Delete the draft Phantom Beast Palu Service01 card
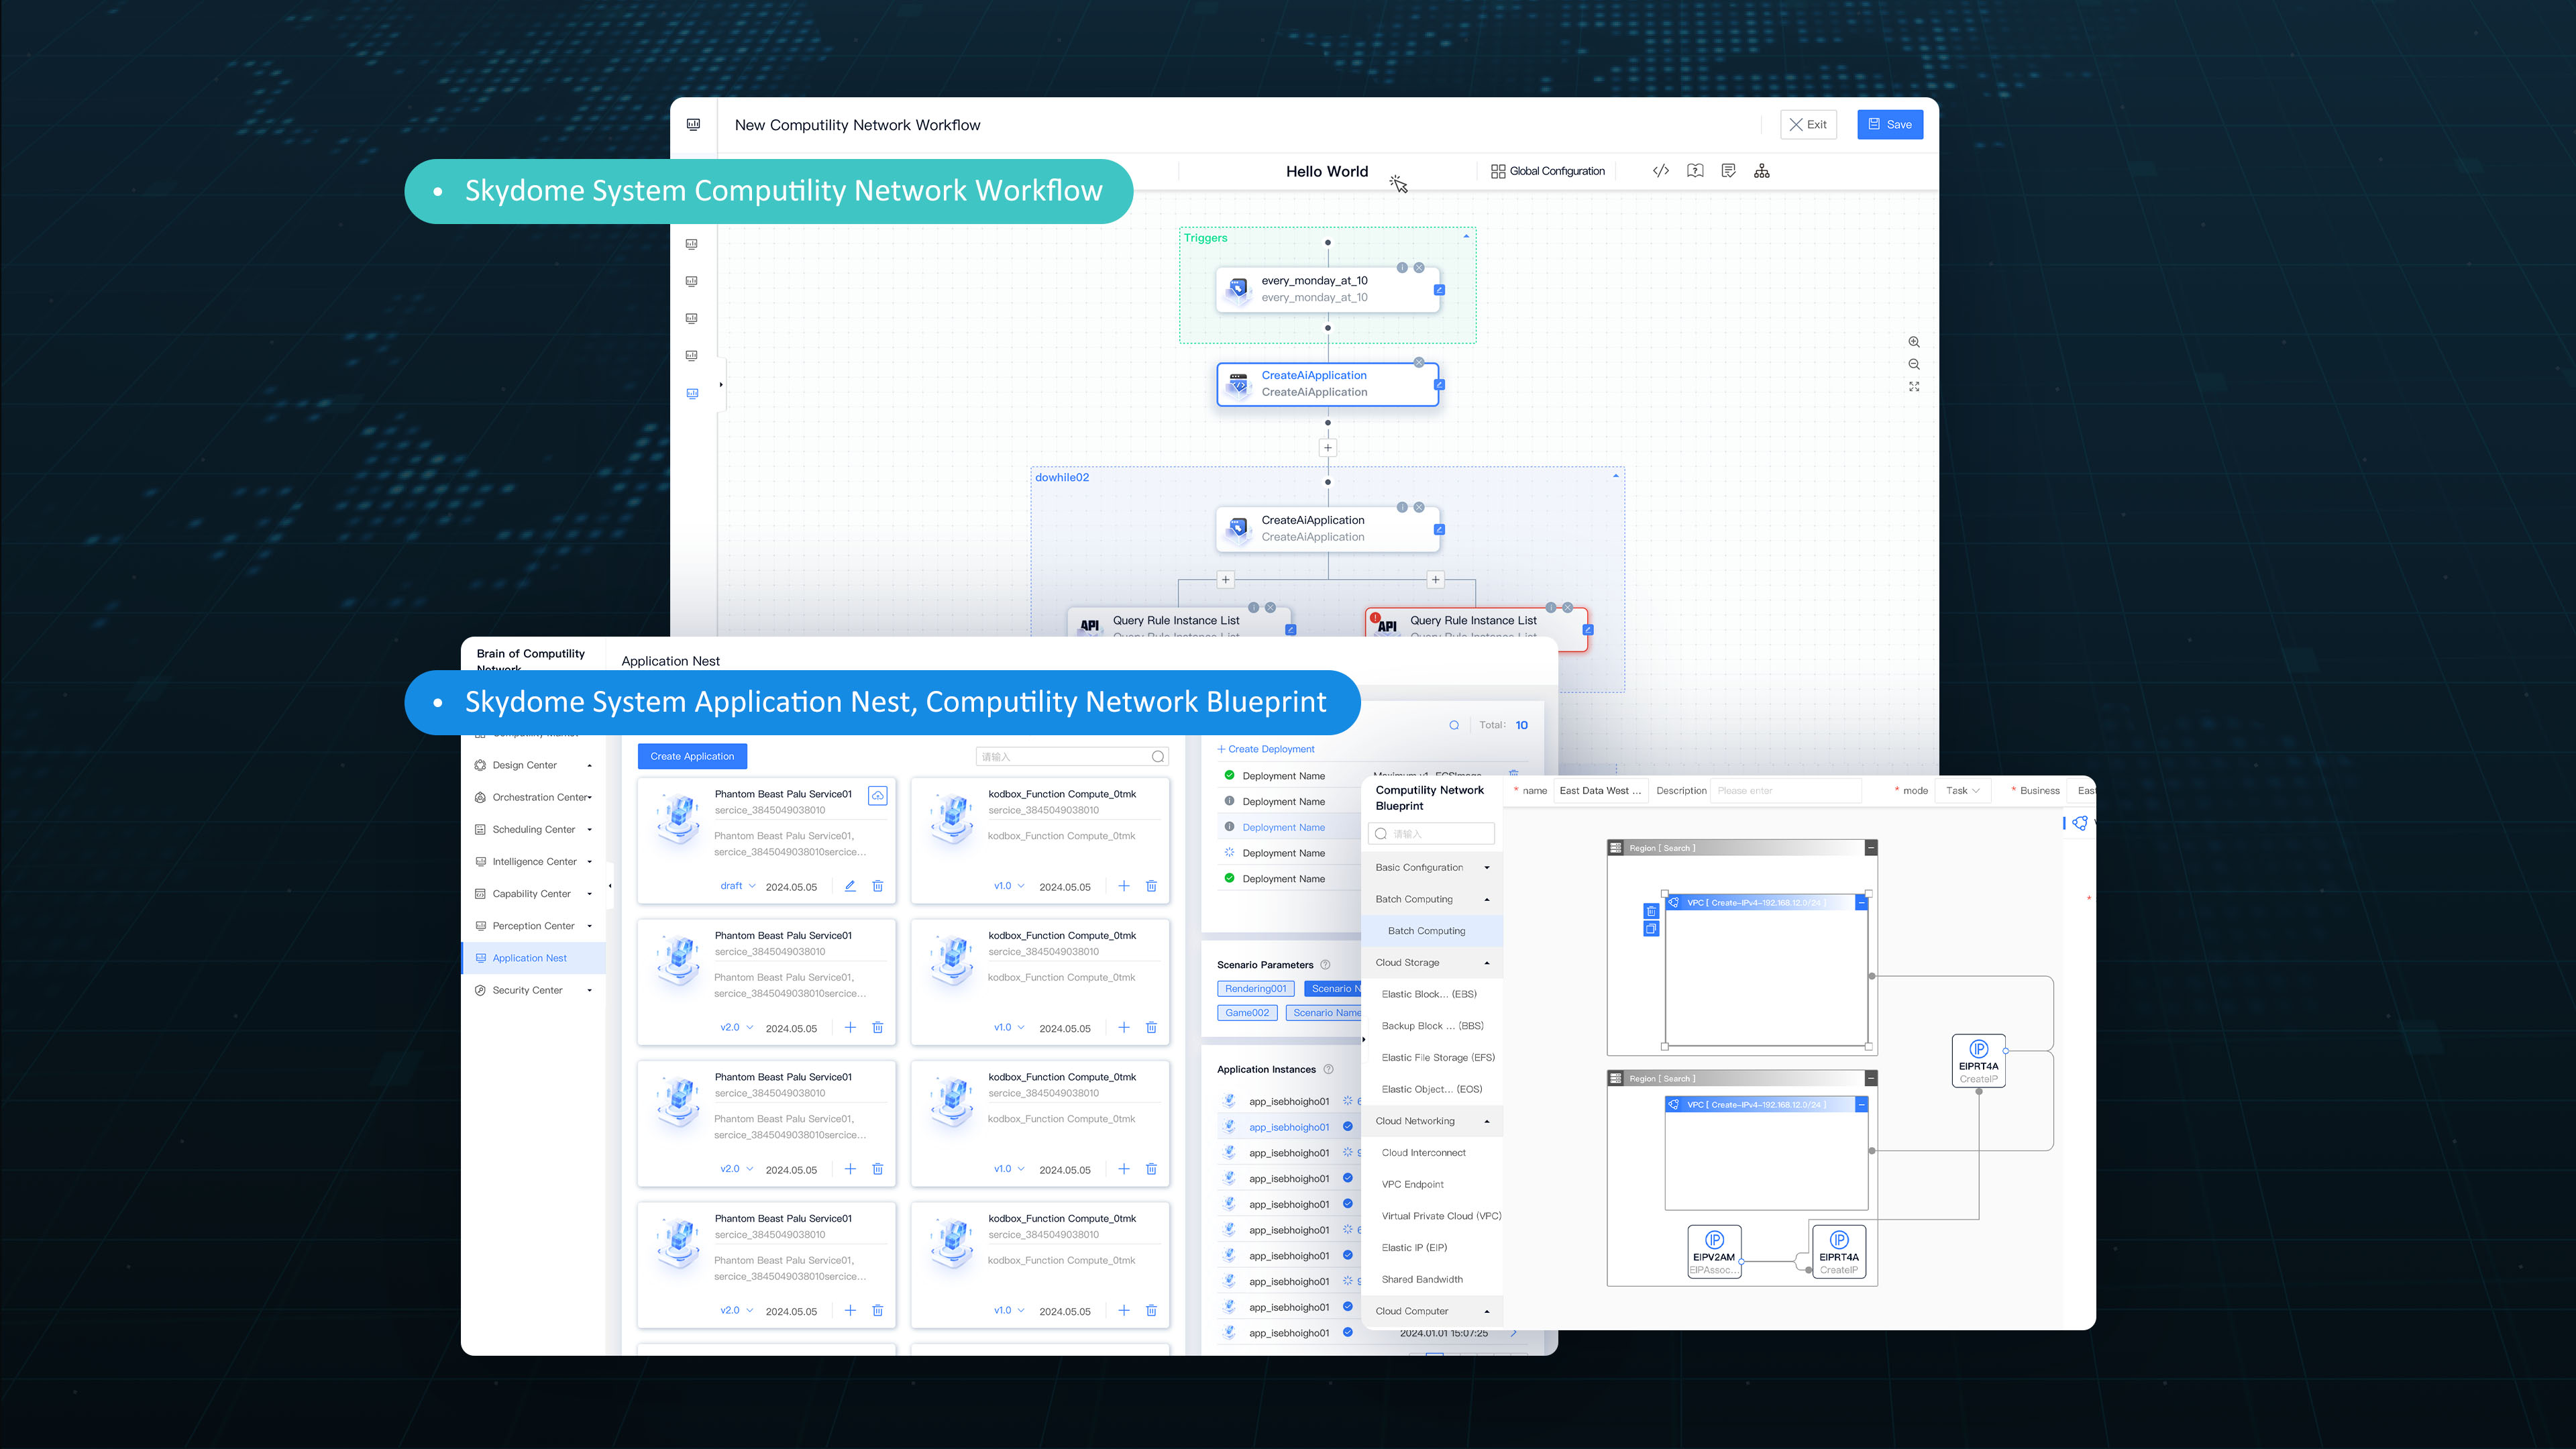The image size is (2576, 1449). point(877,886)
